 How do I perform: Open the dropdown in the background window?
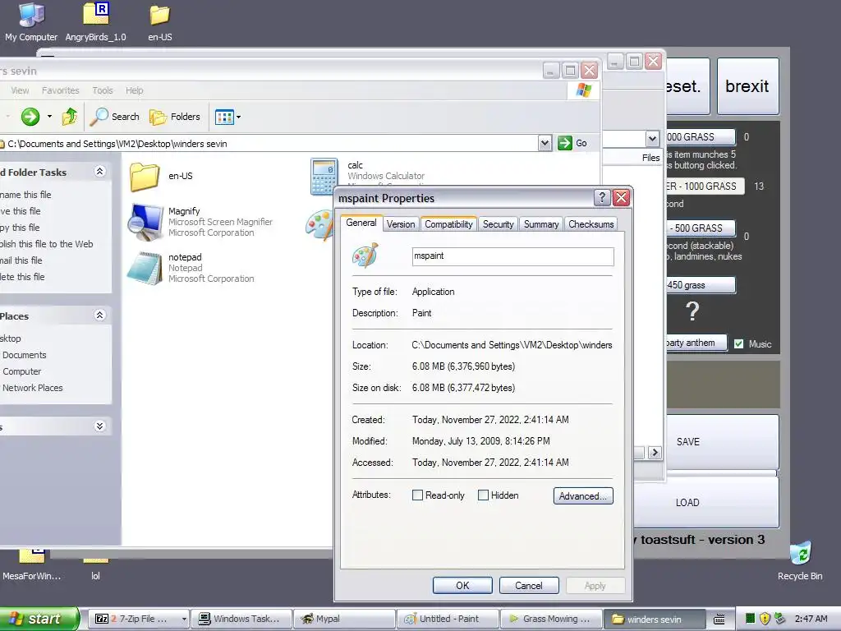pos(652,139)
